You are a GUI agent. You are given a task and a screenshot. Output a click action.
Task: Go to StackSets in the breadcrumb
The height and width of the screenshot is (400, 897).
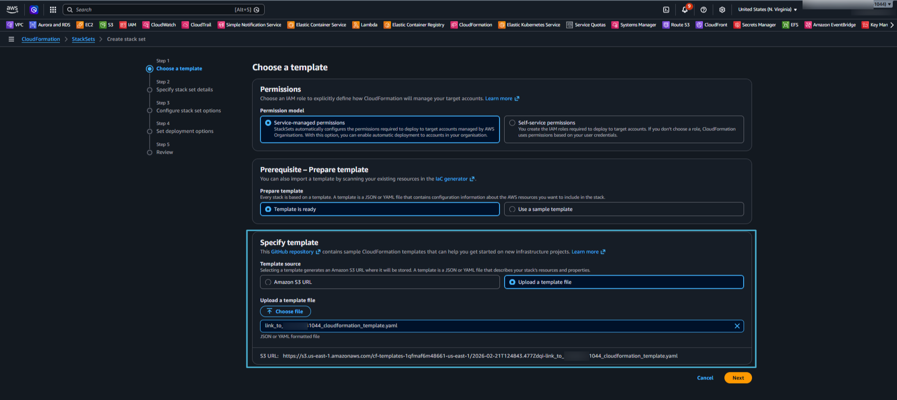83,39
